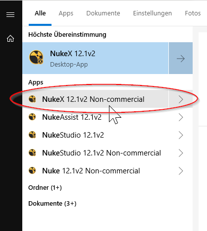Click the Home icon in sidebar
This screenshot has width=207, height=231.
click(x=10, y=39)
